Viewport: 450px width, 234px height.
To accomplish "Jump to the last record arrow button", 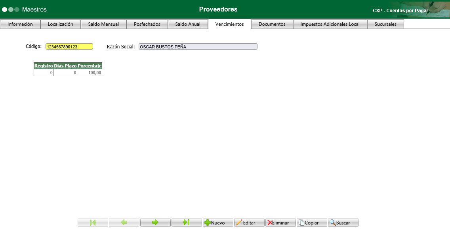I will (187, 222).
